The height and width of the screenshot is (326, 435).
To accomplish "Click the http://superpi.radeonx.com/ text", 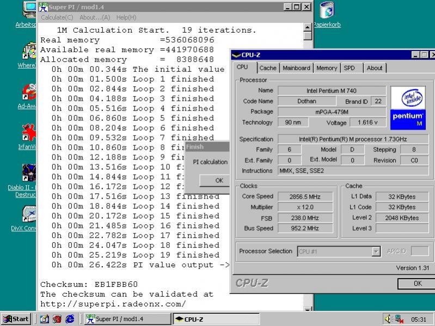I will pos(113,304).
